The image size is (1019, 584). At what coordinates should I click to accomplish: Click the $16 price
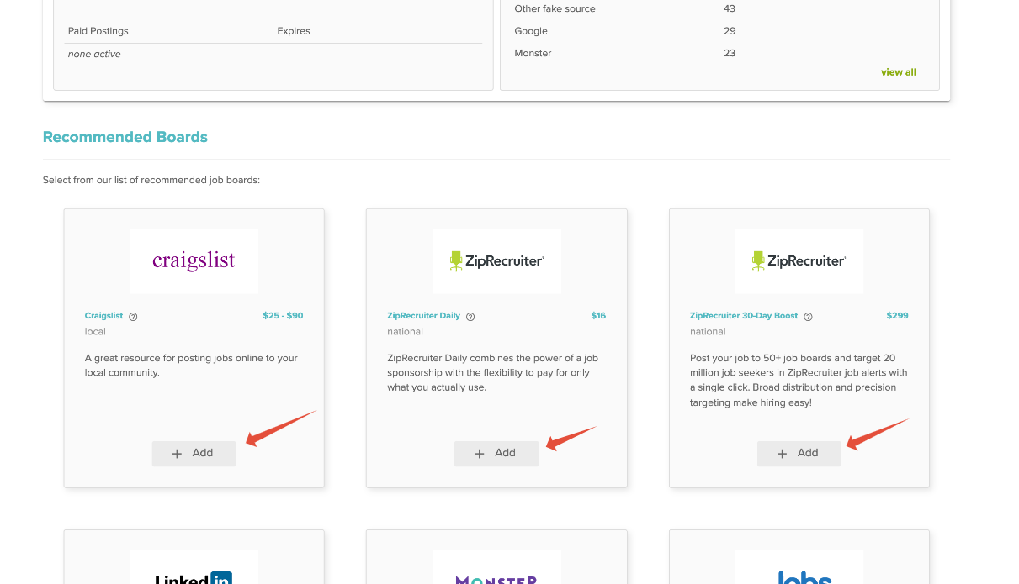pos(598,316)
